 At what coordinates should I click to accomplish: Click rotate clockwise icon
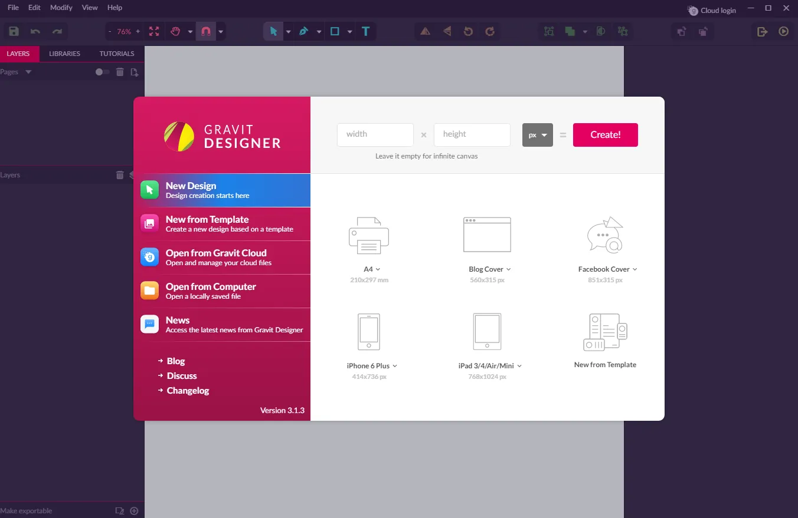click(489, 31)
